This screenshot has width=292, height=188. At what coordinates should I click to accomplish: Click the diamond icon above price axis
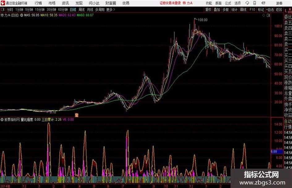pyautogui.click(x=264, y=15)
